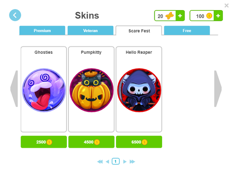Viewport: 232px width, 171px height.
Task: Go back using the blue arrow button
Action: 15,15
